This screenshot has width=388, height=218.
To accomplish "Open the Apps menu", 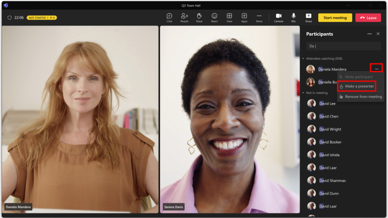I will pyautogui.click(x=244, y=17).
